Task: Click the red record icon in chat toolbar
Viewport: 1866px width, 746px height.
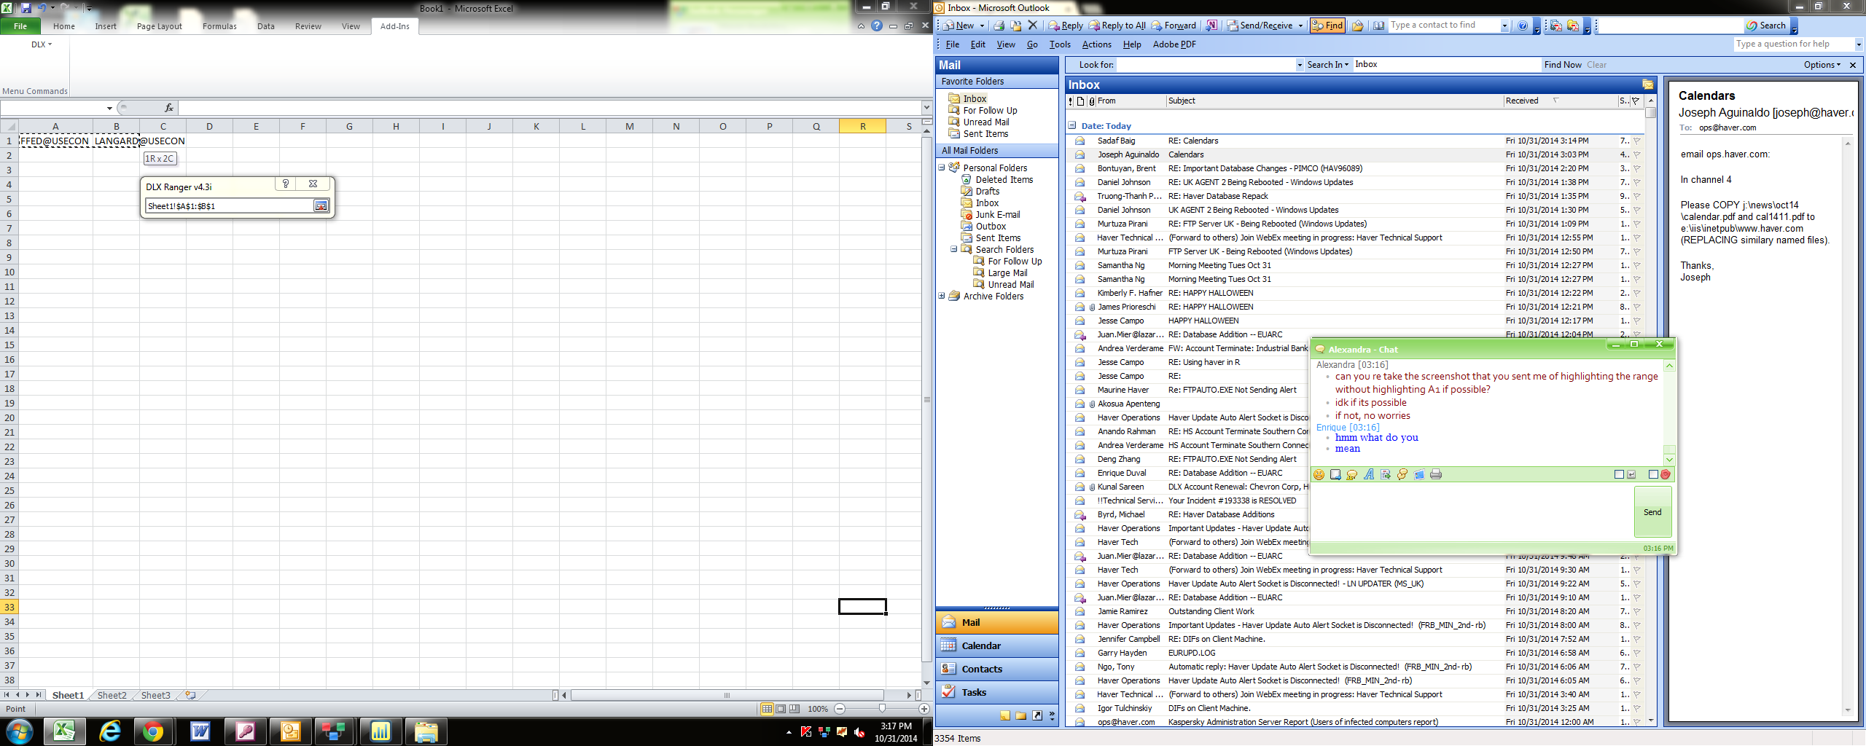Action: click(1665, 474)
